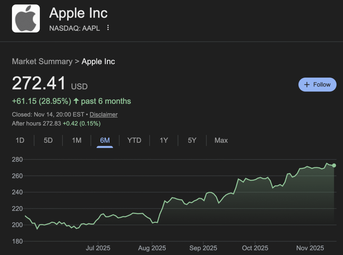This screenshot has width=343, height=255.
Task: Select the active 6M tab
Action: 105,141
